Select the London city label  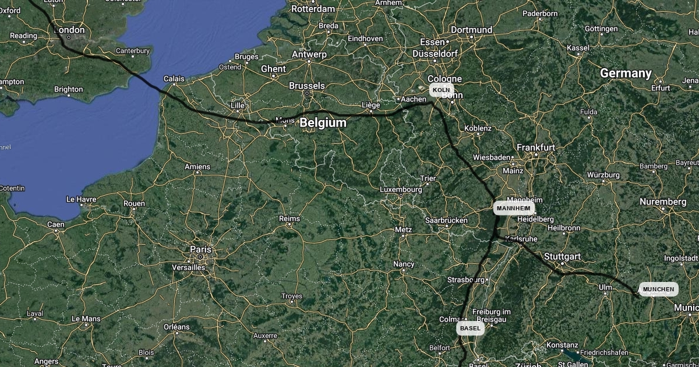pyautogui.click(x=69, y=30)
